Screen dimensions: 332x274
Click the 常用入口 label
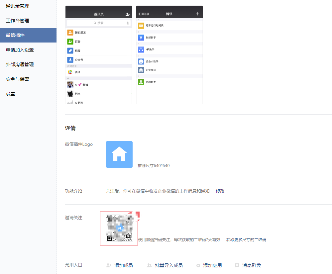pyautogui.click(x=73, y=265)
